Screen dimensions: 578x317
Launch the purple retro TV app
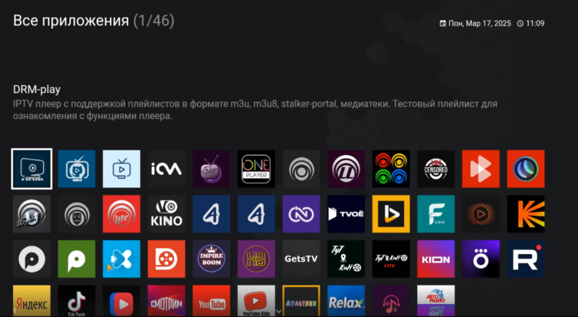[211, 168]
